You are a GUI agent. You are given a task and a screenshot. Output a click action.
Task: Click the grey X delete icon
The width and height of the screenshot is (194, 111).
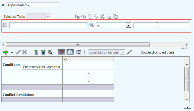pos(24,52)
